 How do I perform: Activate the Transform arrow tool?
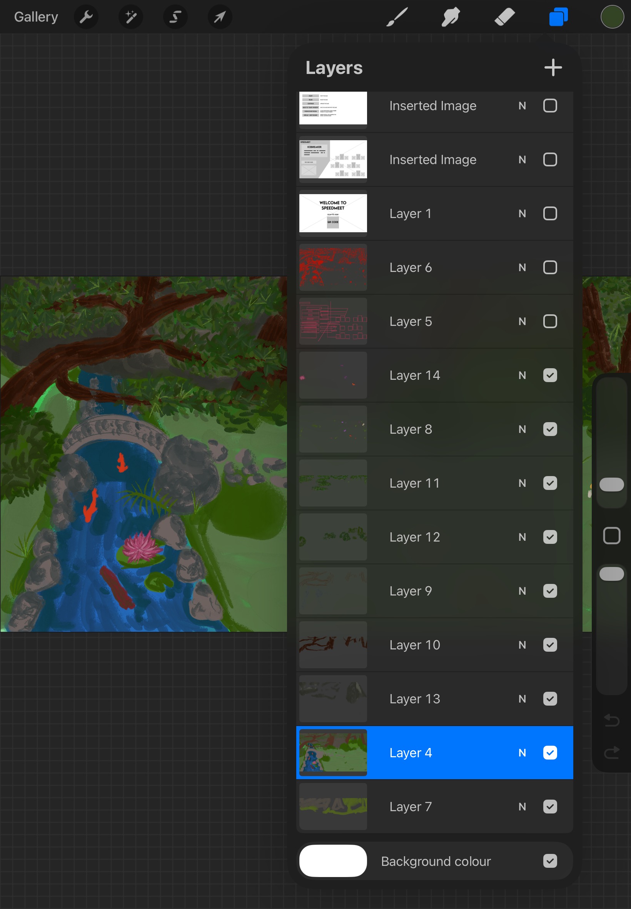click(220, 17)
